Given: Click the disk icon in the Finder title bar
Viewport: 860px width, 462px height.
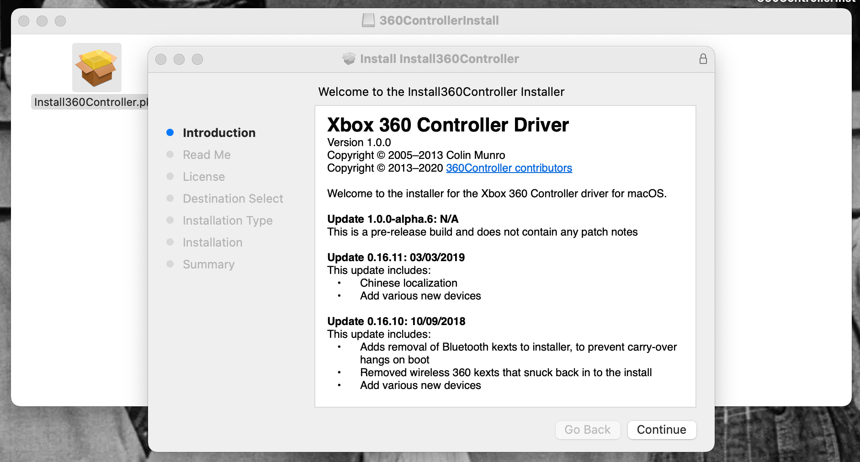Looking at the screenshot, I should coord(368,20).
